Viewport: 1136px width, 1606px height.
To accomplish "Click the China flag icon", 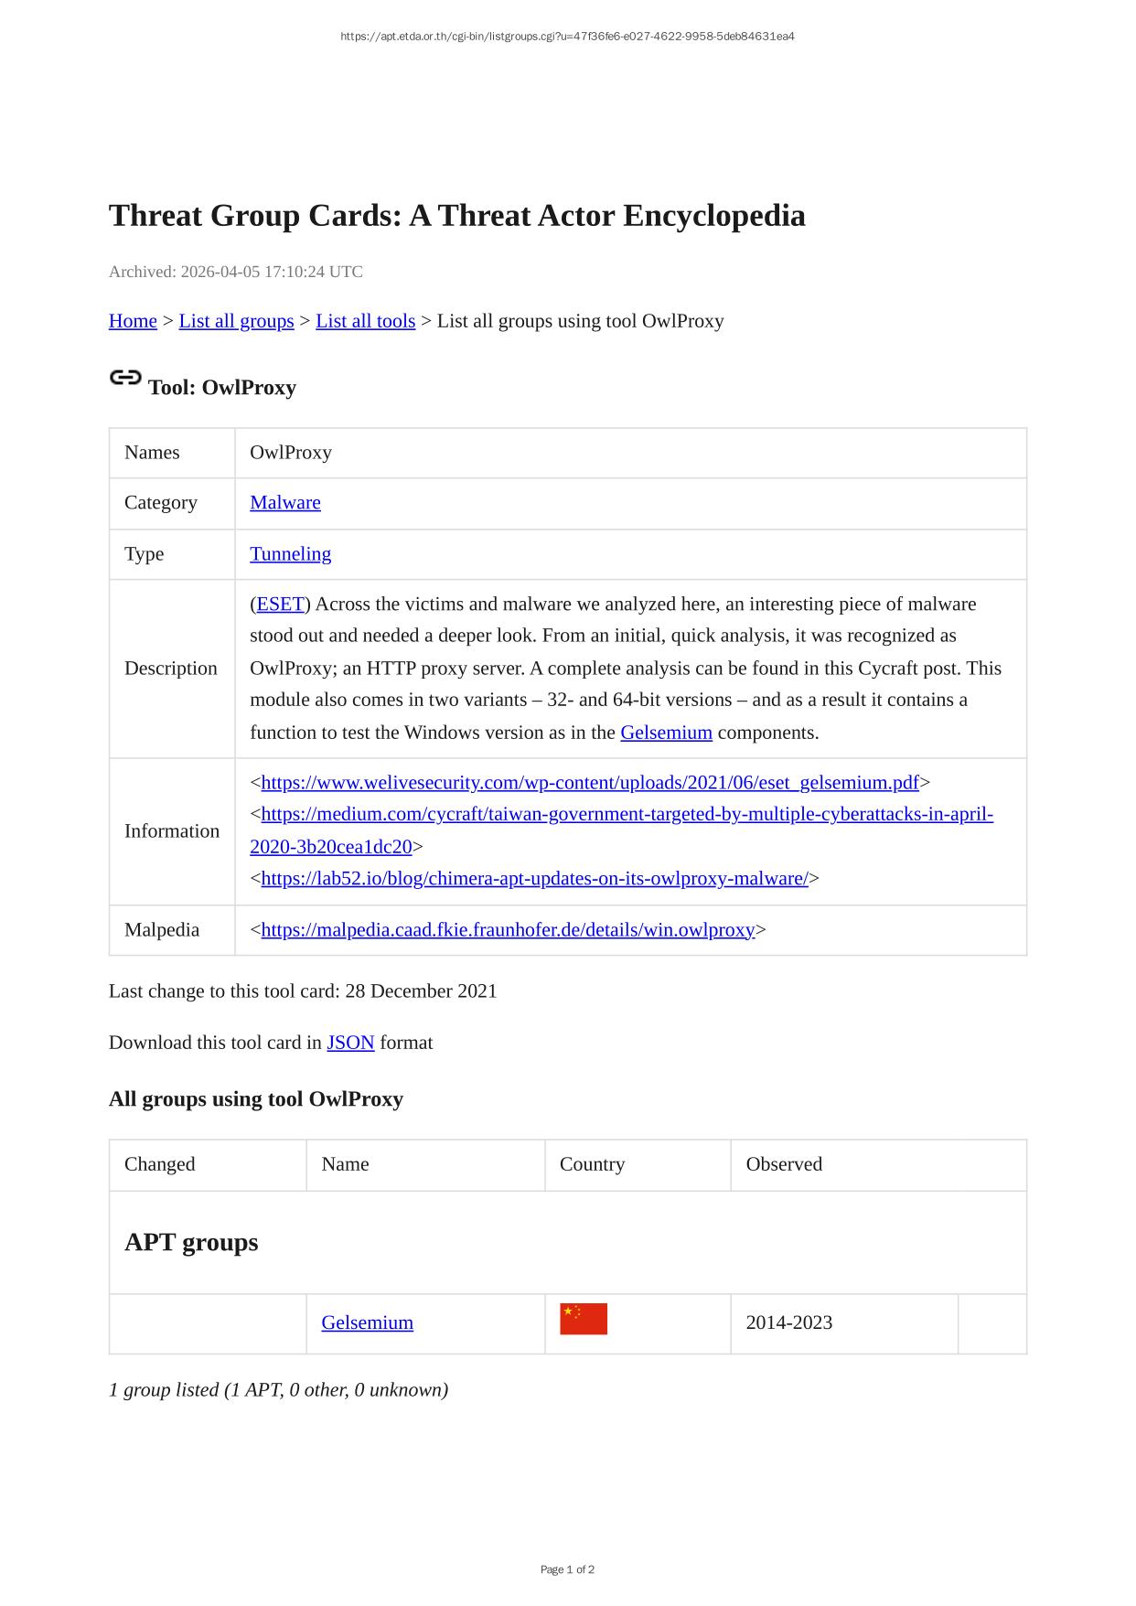I will pos(584,1319).
